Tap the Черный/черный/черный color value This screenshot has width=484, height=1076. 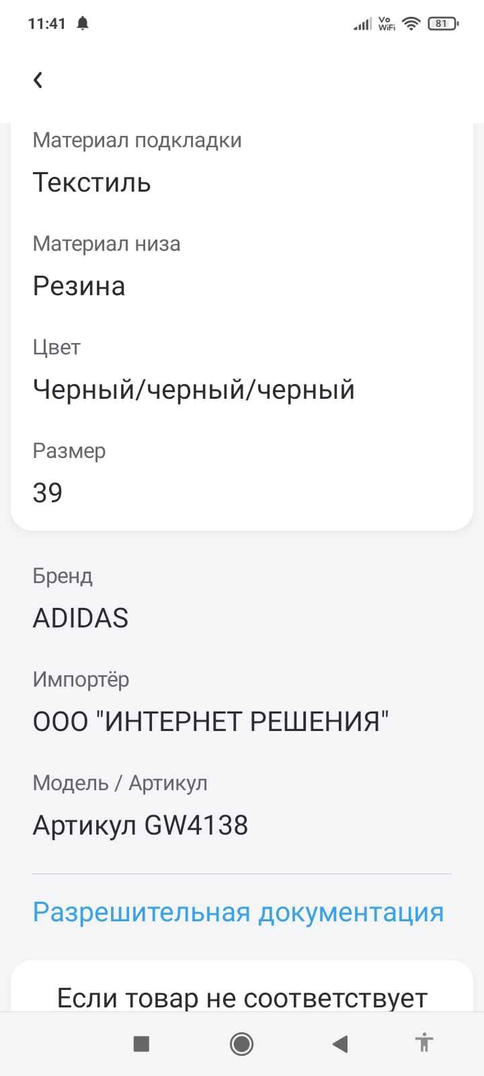(x=194, y=389)
